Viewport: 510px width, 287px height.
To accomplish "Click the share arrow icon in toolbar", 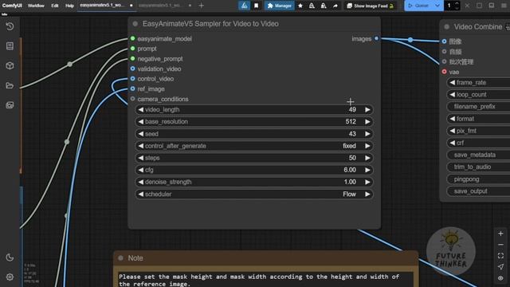I will (x=335, y=6).
